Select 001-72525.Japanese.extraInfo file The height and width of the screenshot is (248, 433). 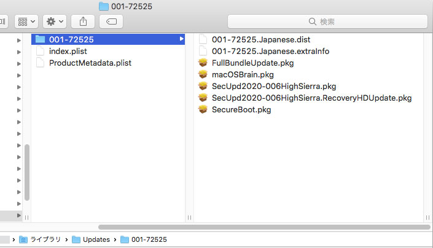[x=270, y=52]
